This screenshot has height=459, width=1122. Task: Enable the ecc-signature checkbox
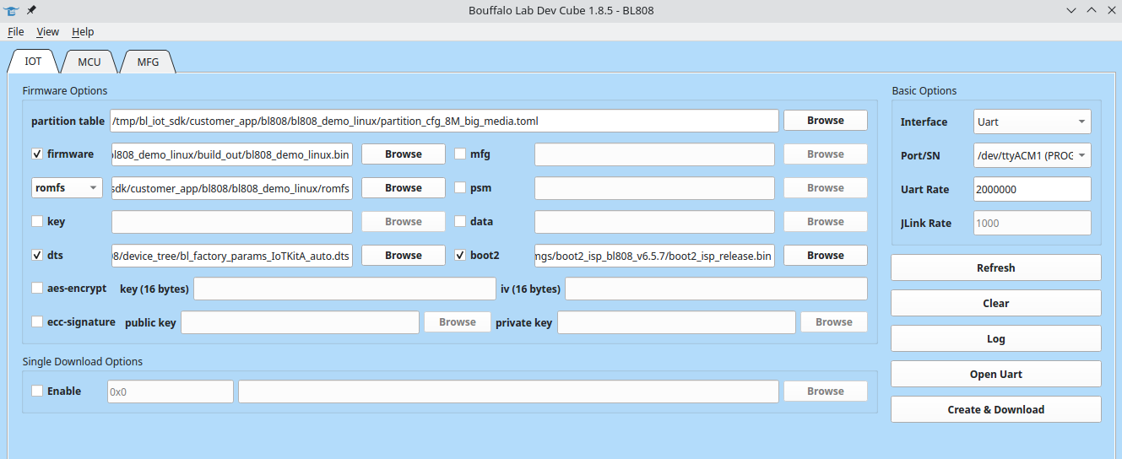coord(37,322)
